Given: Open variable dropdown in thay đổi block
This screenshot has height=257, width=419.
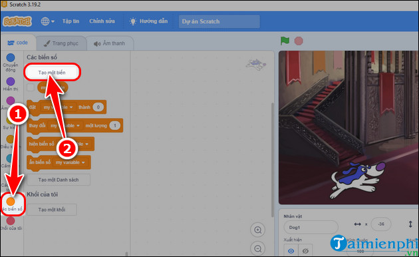Looking at the screenshot, I should tap(65, 125).
